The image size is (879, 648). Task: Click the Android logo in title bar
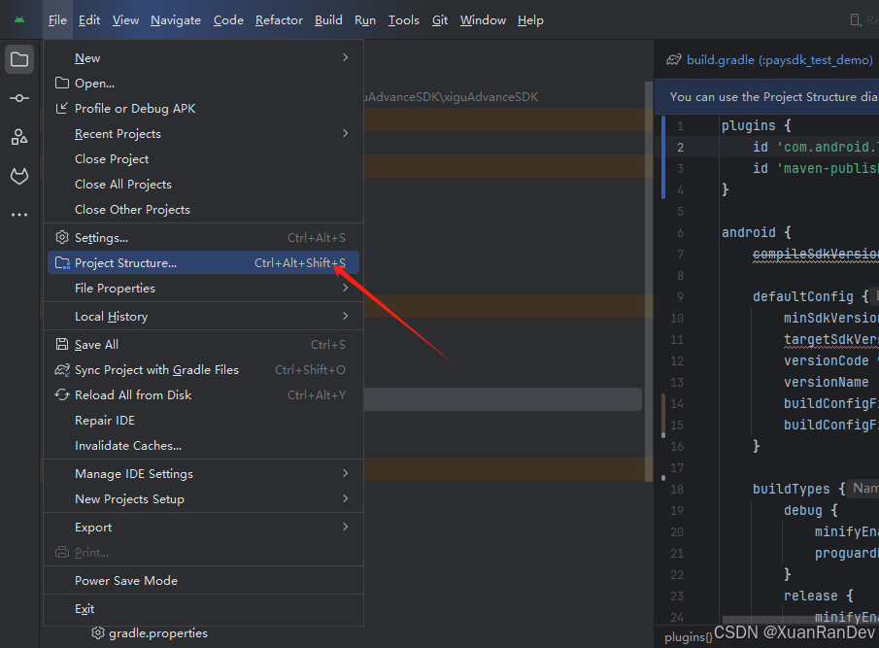click(x=19, y=19)
